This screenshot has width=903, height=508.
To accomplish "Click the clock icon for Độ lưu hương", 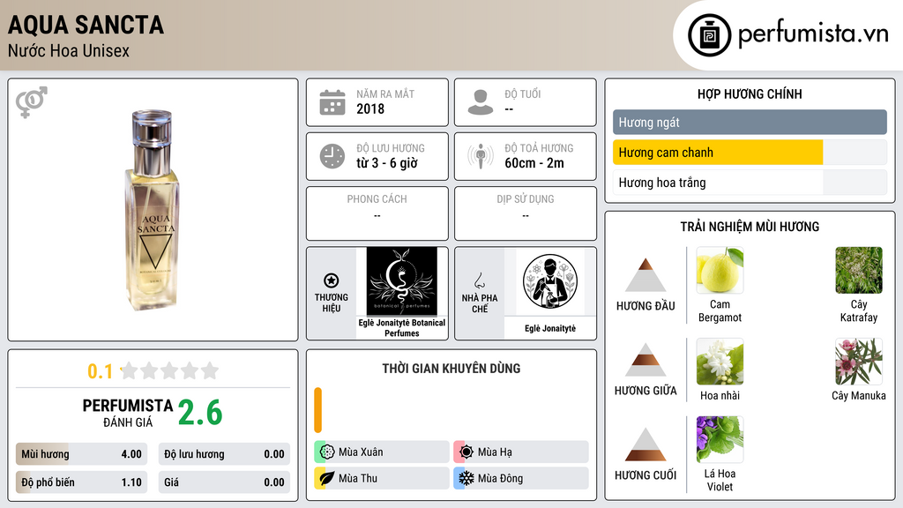I will point(332,156).
